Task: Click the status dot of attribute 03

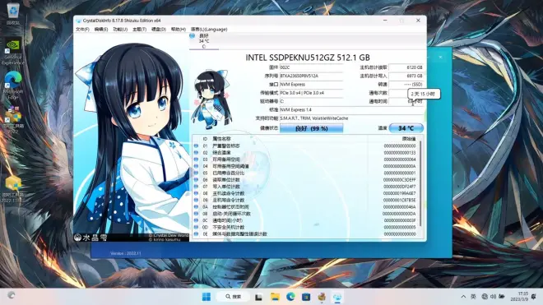Action: (196, 159)
